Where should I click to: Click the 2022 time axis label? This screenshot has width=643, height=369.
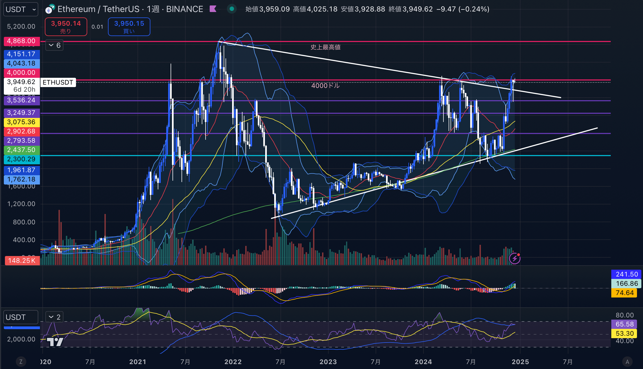233,362
